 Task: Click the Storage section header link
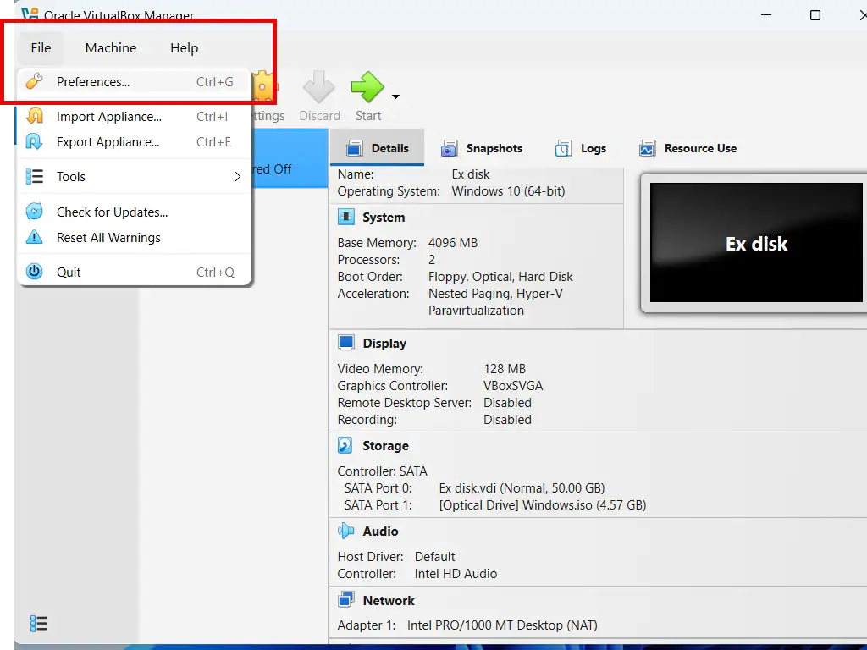(x=385, y=446)
